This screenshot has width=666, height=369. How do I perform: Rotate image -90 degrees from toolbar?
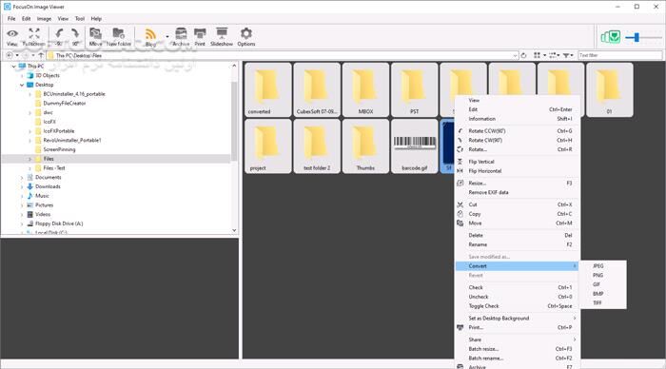coord(59,36)
